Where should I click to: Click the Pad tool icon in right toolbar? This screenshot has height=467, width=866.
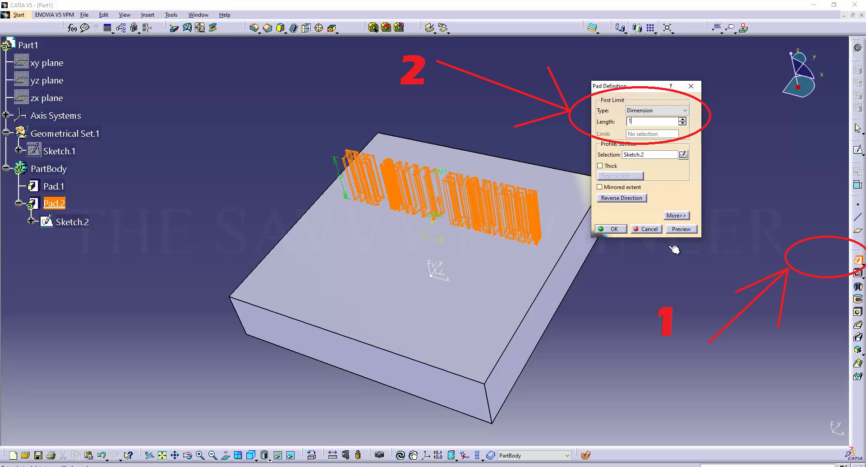857,260
